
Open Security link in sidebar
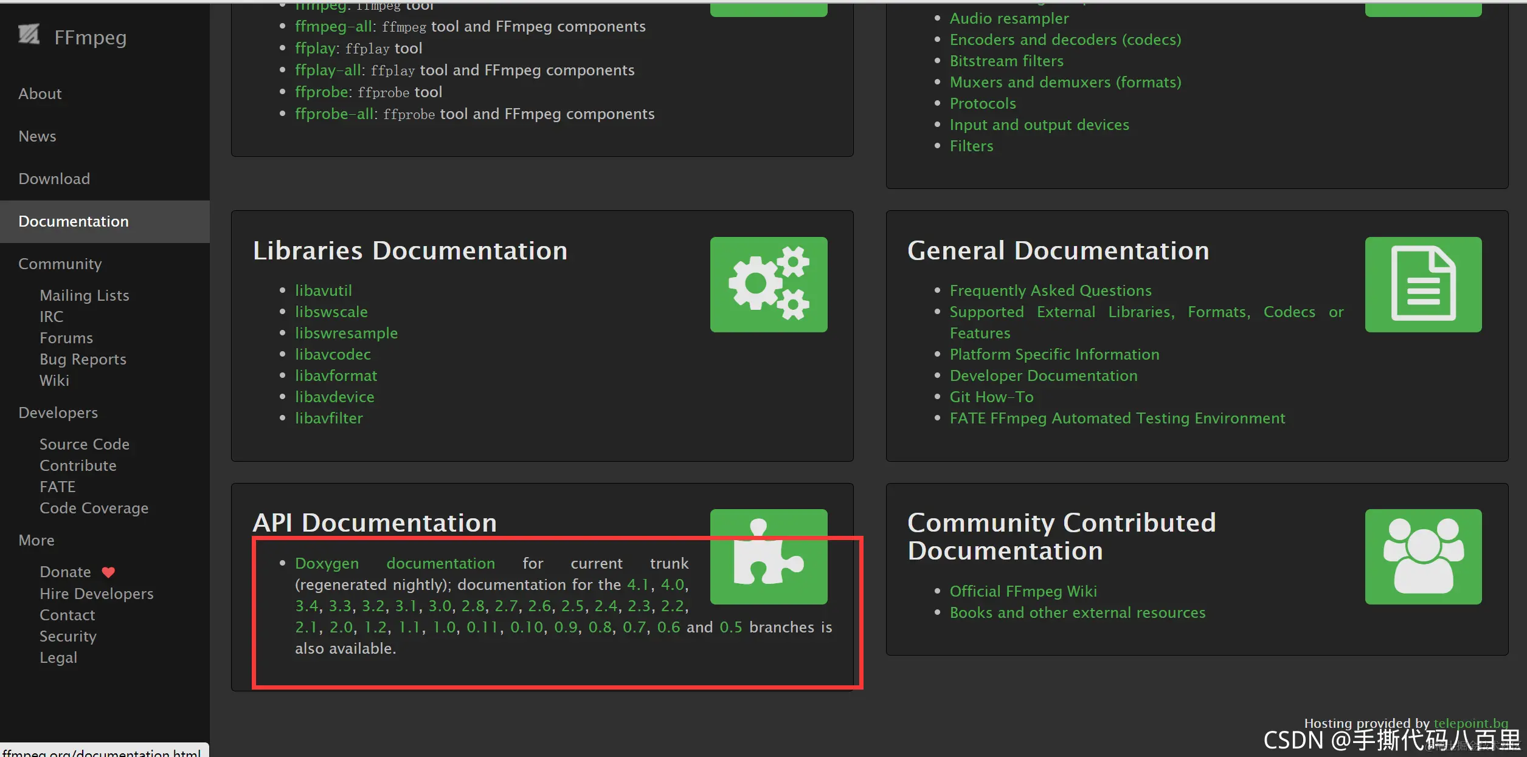tap(68, 636)
